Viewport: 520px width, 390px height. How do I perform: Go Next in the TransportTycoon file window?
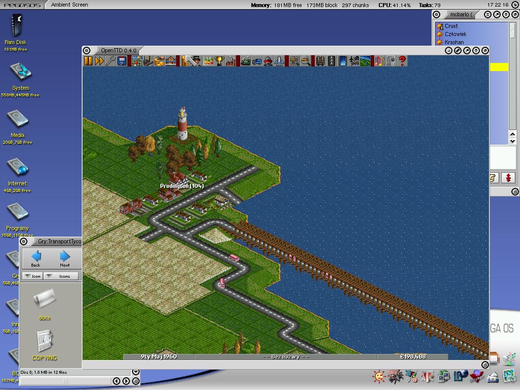click(x=64, y=259)
